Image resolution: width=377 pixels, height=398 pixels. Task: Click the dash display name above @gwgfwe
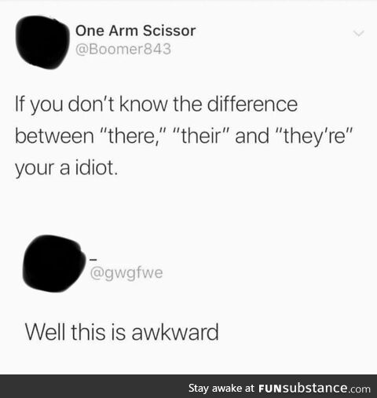click(x=93, y=260)
